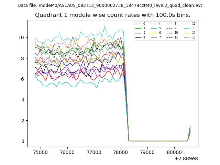
Task: Click the y-axis tick label 6
Action: (23, 79)
